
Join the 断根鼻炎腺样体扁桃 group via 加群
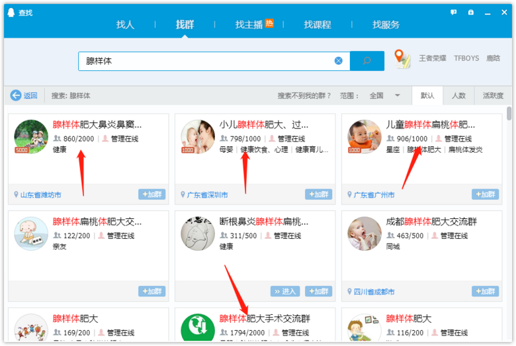[x=319, y=291]
